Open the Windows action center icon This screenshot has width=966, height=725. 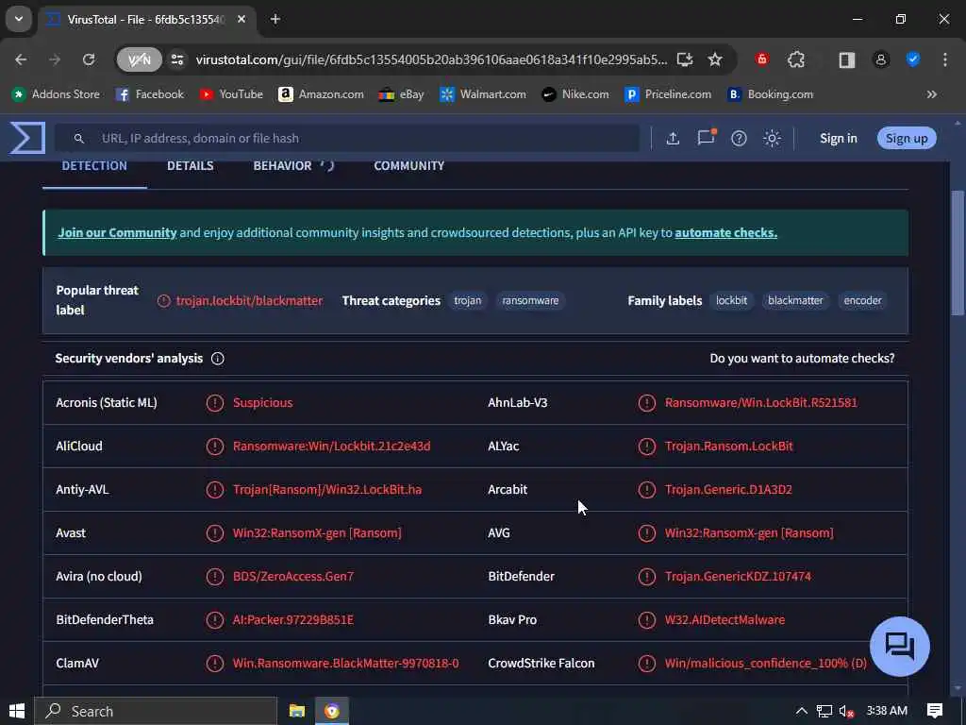click(935, 712)
